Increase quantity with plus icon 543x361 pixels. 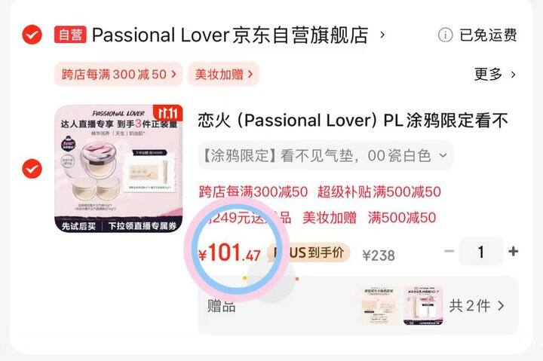[x=514, y=251]
